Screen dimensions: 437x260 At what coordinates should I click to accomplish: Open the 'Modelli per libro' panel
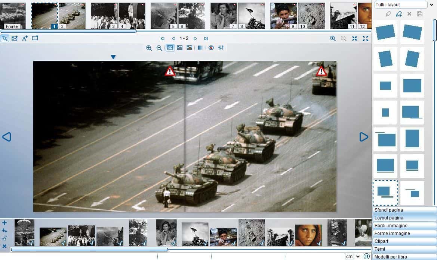404,257
